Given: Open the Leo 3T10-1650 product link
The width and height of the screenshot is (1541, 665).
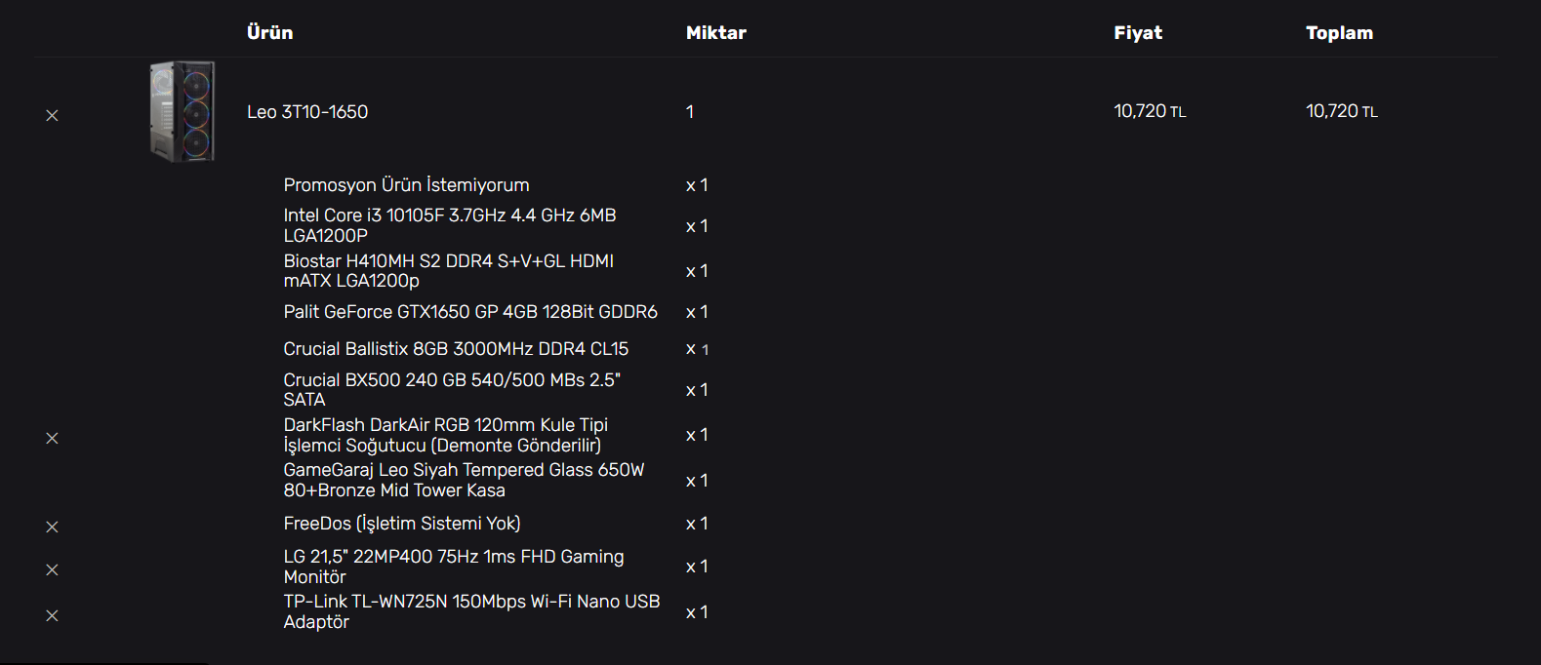Looking at the screenshot, I should tap(307, 112).
